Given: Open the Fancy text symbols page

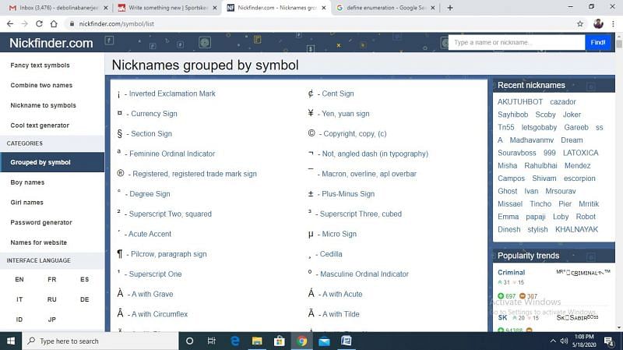Looking at the screenshot, I should [x=40, y=65].
